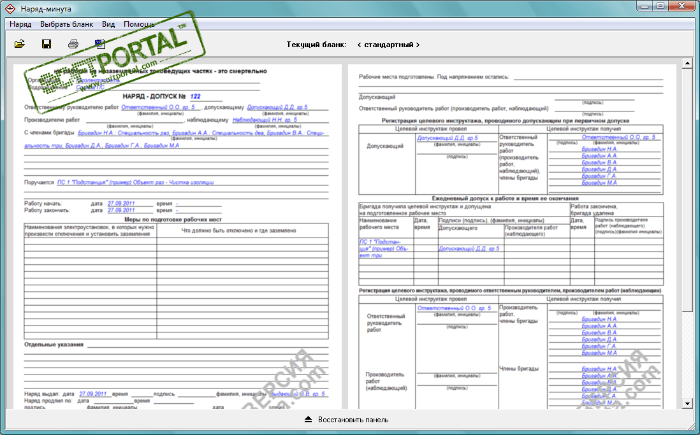Click the Наряд-минута app icon in the title bar
700x435 pixels.
click(10, 8)
